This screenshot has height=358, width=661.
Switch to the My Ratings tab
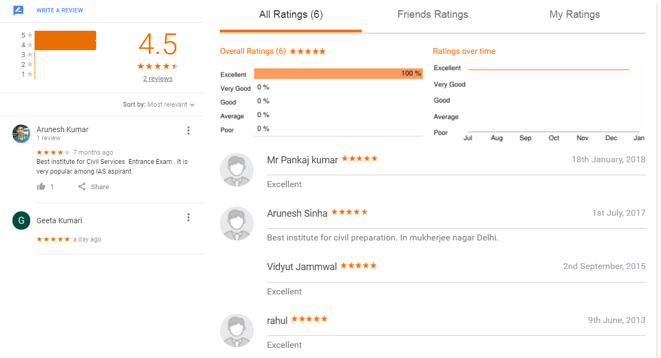click(575, 15)
